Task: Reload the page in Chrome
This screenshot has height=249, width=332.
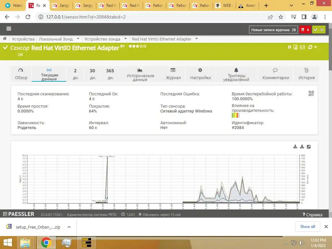Action: 28,17
